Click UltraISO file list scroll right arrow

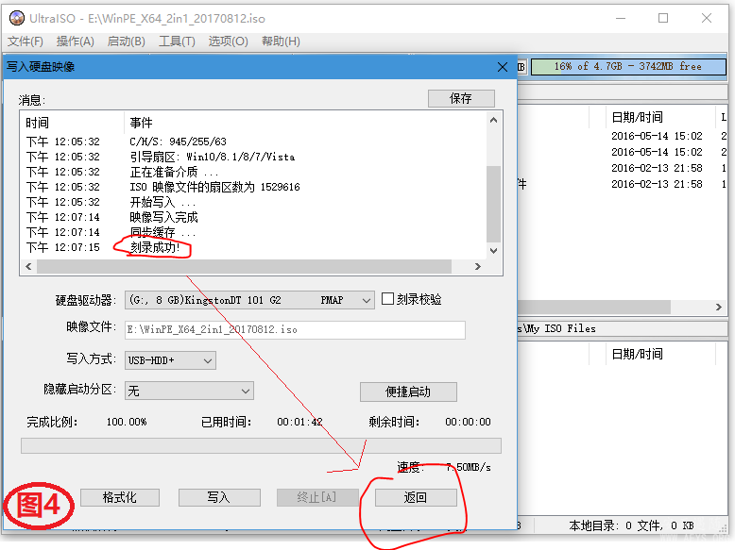pos(719,307)
